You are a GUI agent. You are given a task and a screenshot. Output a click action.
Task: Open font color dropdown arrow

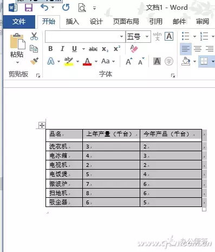click(x=96, y=61)
